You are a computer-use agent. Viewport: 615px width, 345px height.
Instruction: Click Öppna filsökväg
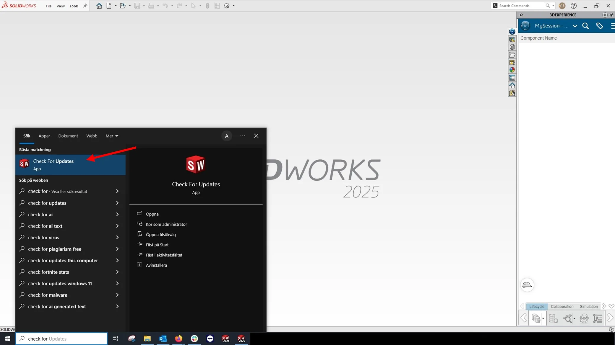[x=160, y=235]
